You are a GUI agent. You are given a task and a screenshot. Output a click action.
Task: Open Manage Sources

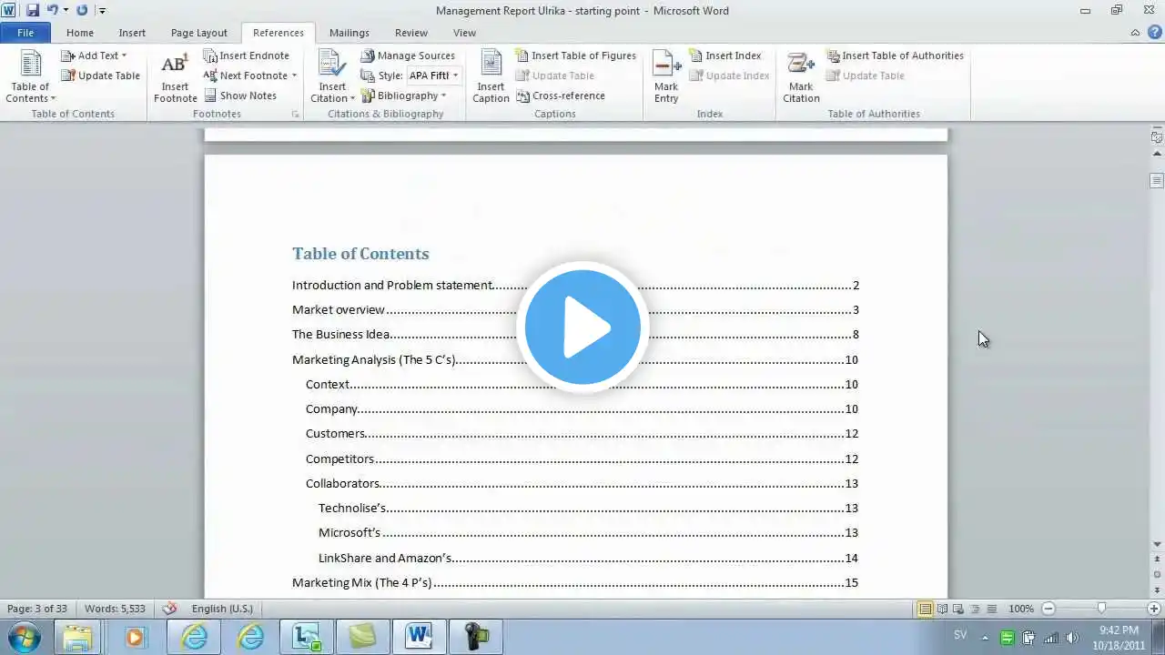point(408,55)
